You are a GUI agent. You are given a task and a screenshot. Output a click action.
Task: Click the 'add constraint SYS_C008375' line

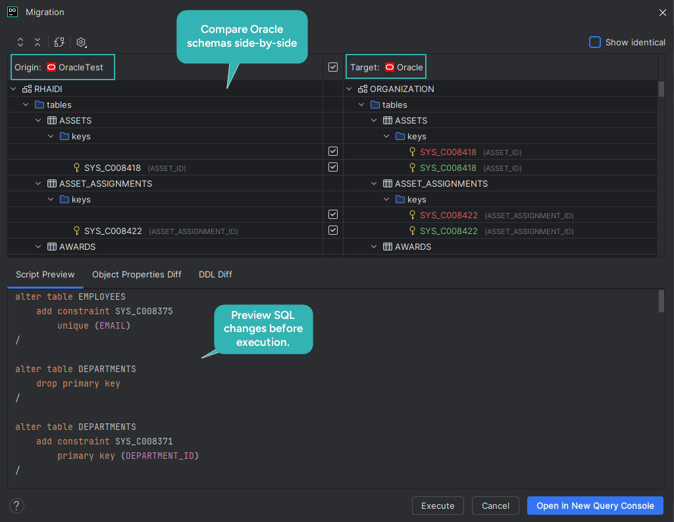pyautogui.click(x=105, y=311)
